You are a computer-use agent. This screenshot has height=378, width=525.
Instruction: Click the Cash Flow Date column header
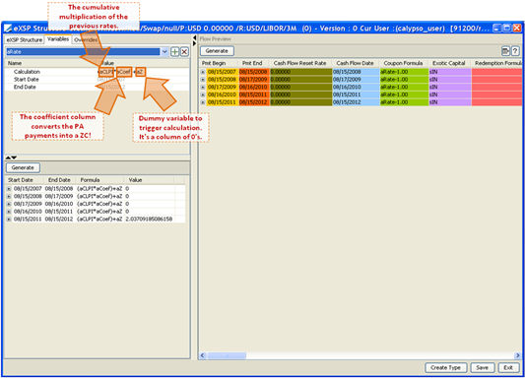click(x=355, y=63)
